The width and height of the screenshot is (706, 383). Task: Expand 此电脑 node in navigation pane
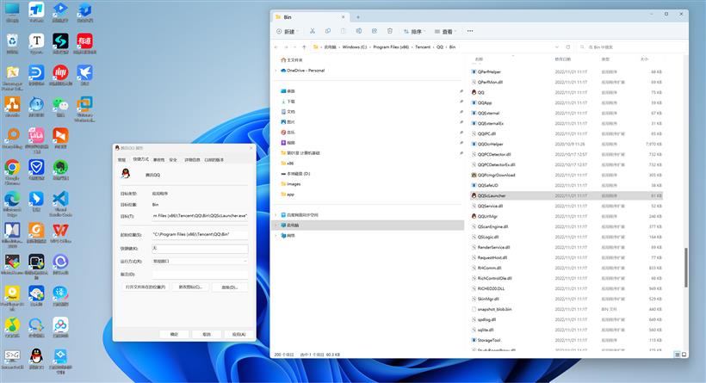pyautogui.click(x=276, y=225)
